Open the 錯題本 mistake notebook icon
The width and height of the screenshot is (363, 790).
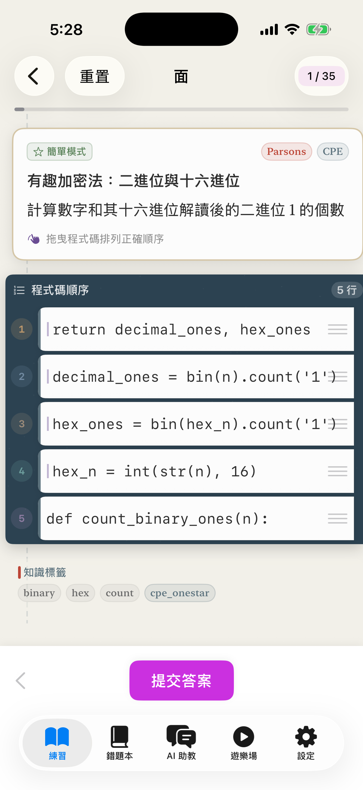point(119,737)
